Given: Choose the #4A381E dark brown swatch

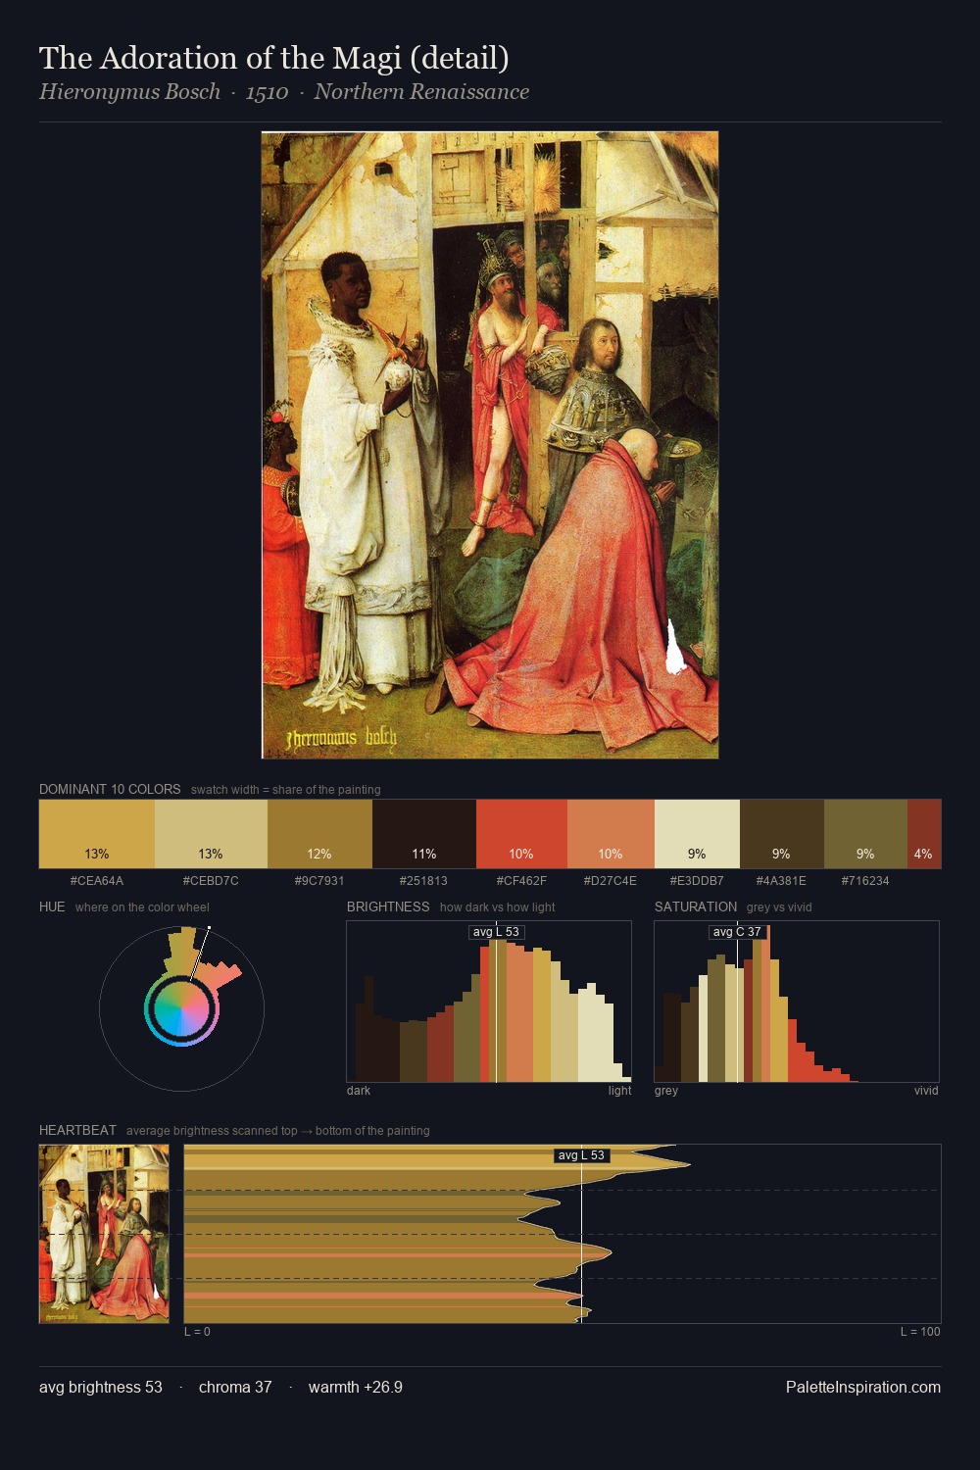Looking at the screenshot, I should click(782, 834).
